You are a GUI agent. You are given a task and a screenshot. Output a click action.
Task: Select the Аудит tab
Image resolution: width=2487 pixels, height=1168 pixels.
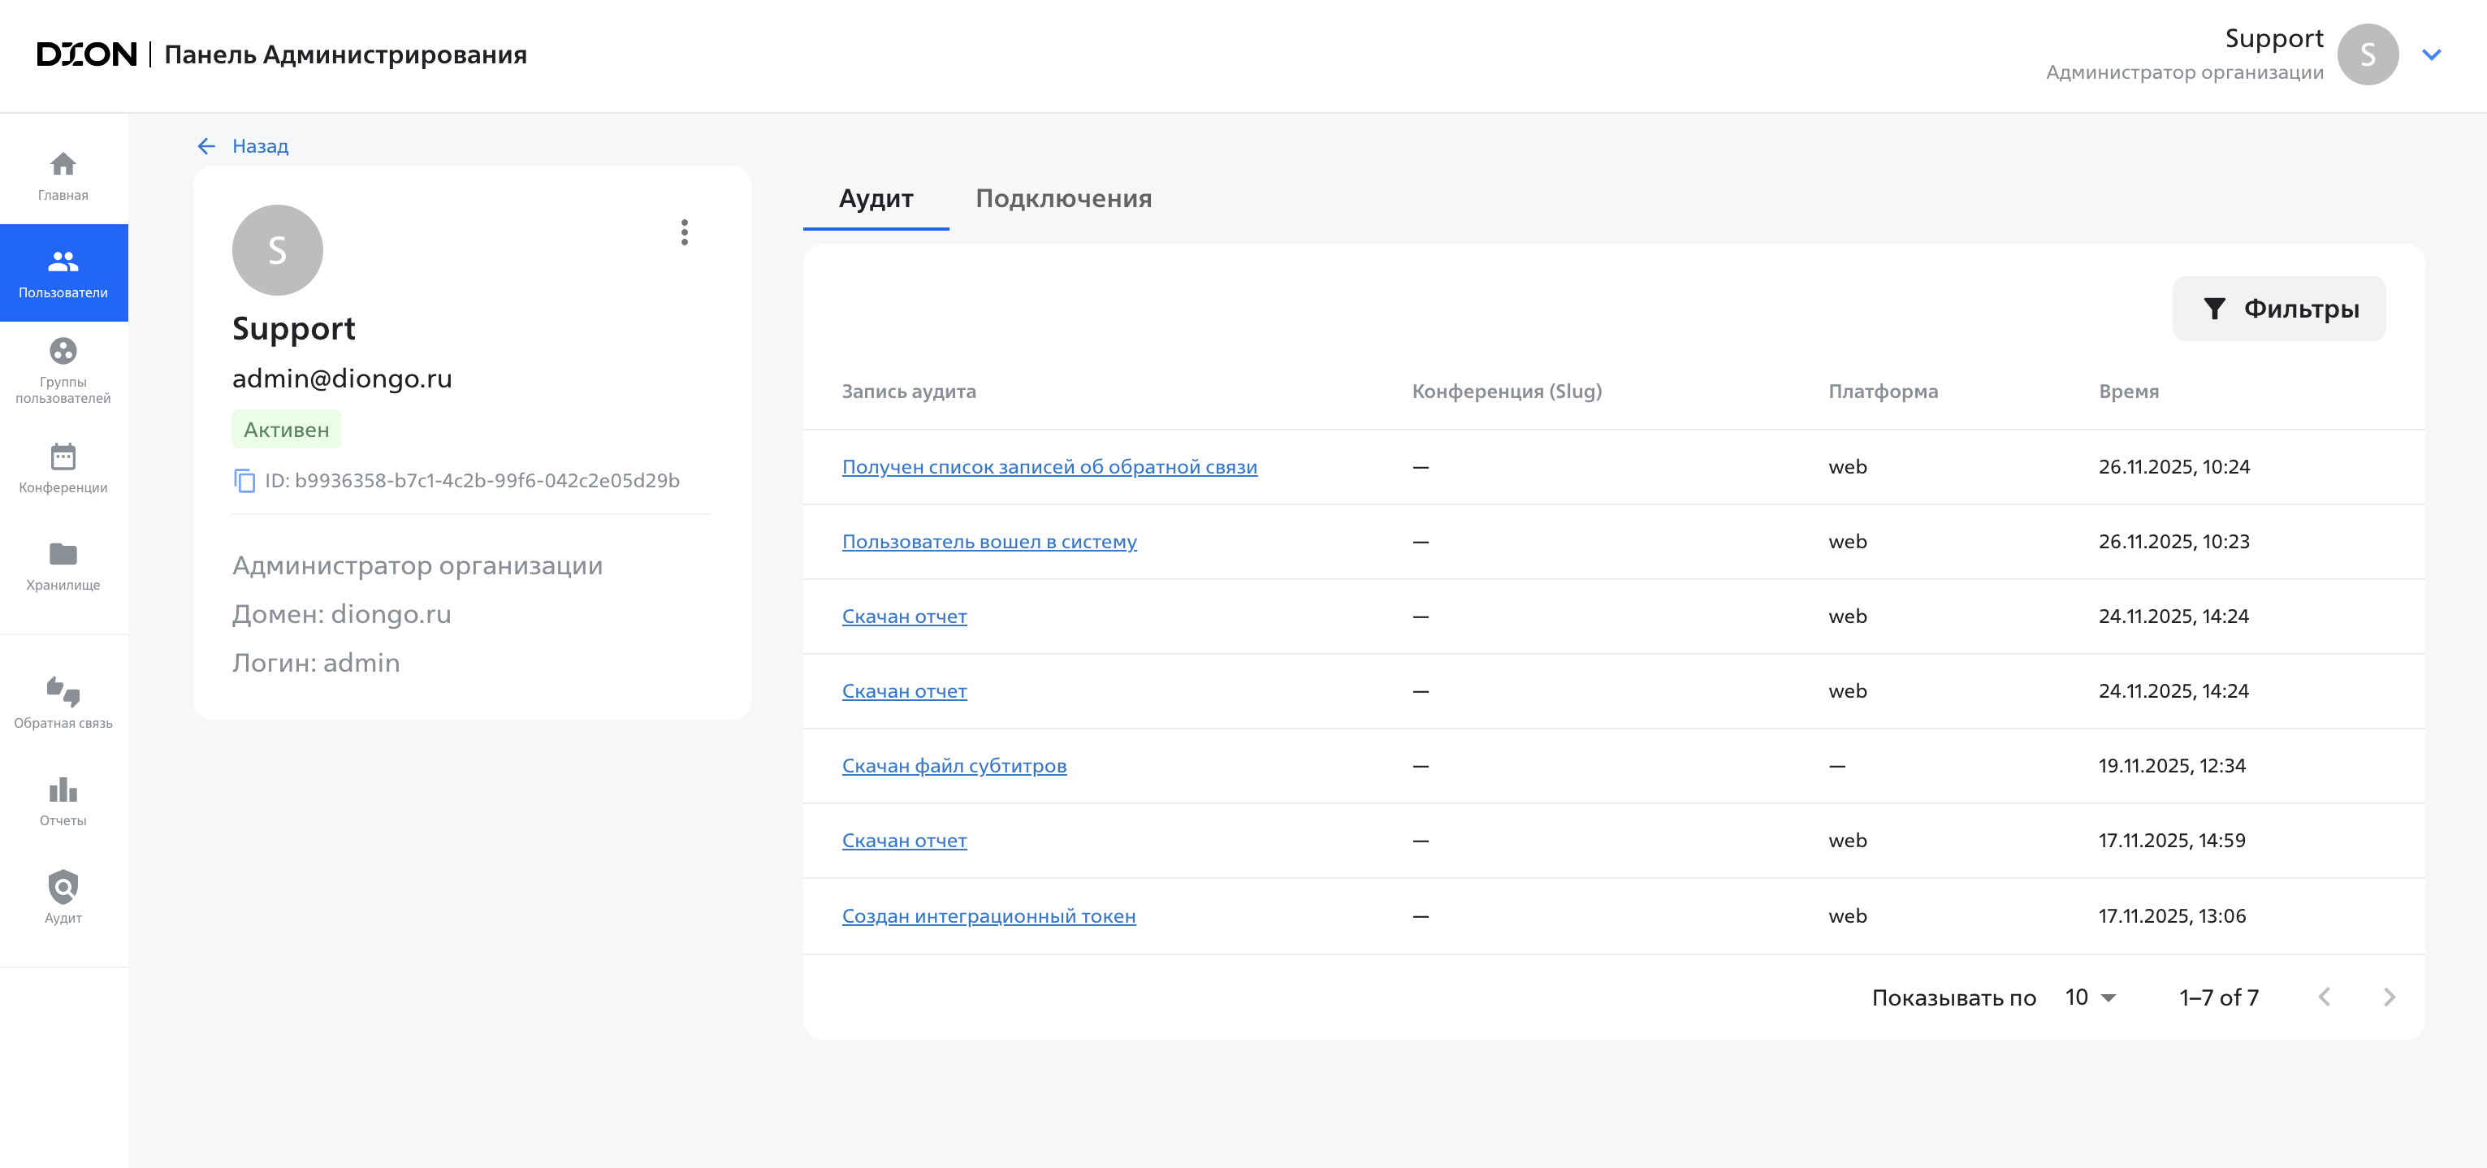[875, 198]
